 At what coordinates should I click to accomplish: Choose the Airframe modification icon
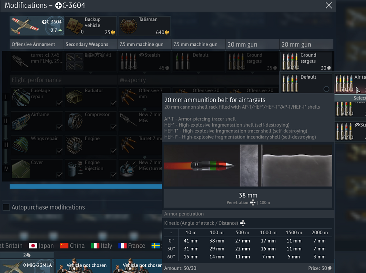(21, 121)
